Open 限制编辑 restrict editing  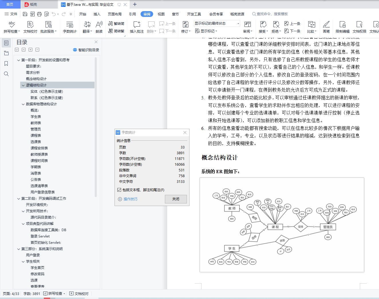pos(343,27)
